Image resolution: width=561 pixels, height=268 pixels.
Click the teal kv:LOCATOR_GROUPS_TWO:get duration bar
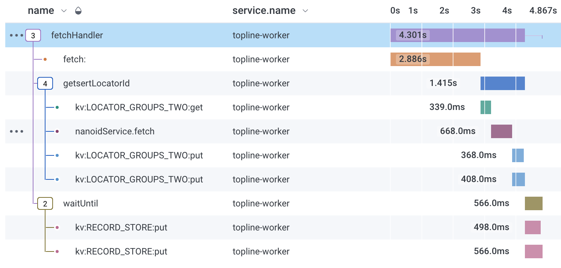pos(486,107)
